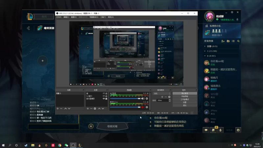Click 寻找对局 button in League lobby
This screenshot has width=263, height=148.
pos(112,126)
